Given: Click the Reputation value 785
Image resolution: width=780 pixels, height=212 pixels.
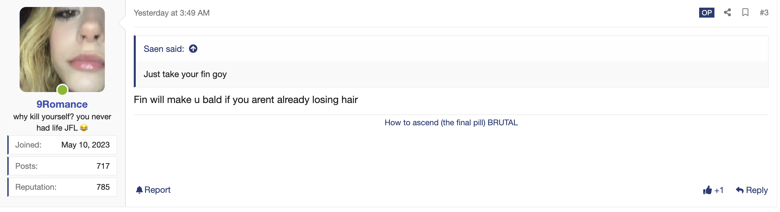Looking at the screenshot, I should tap(103, 187).
